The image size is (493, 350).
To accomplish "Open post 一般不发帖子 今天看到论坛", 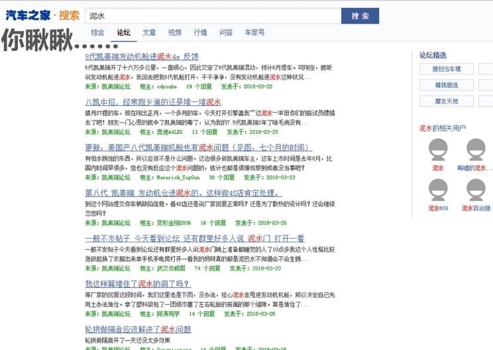I will point(195,239).
